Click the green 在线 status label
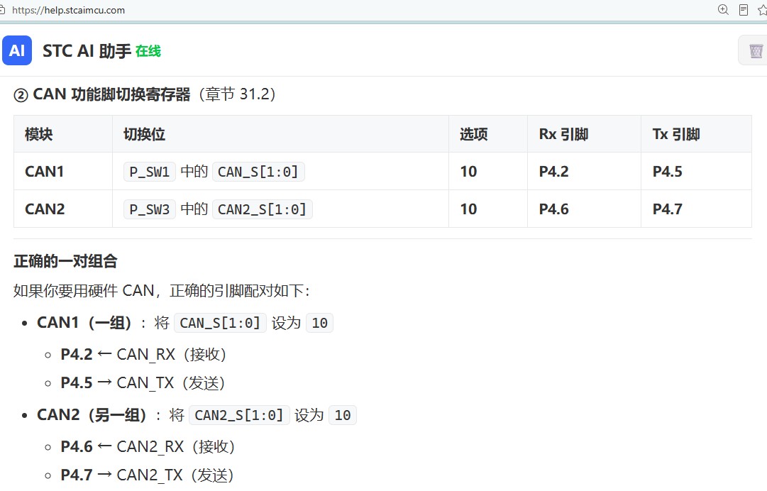This screenshot has width=767, height=491. click(148, 51)
